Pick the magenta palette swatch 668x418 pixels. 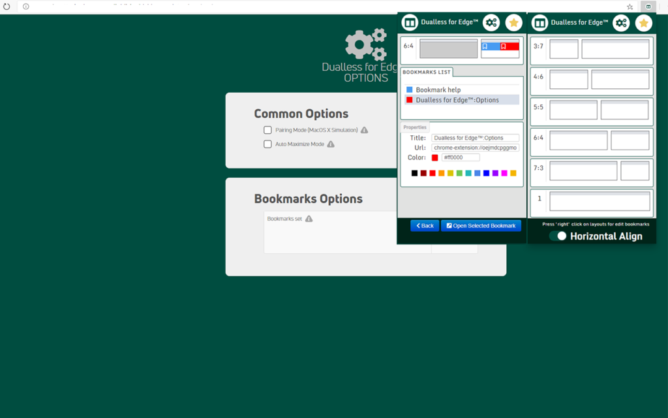[504, 173]
